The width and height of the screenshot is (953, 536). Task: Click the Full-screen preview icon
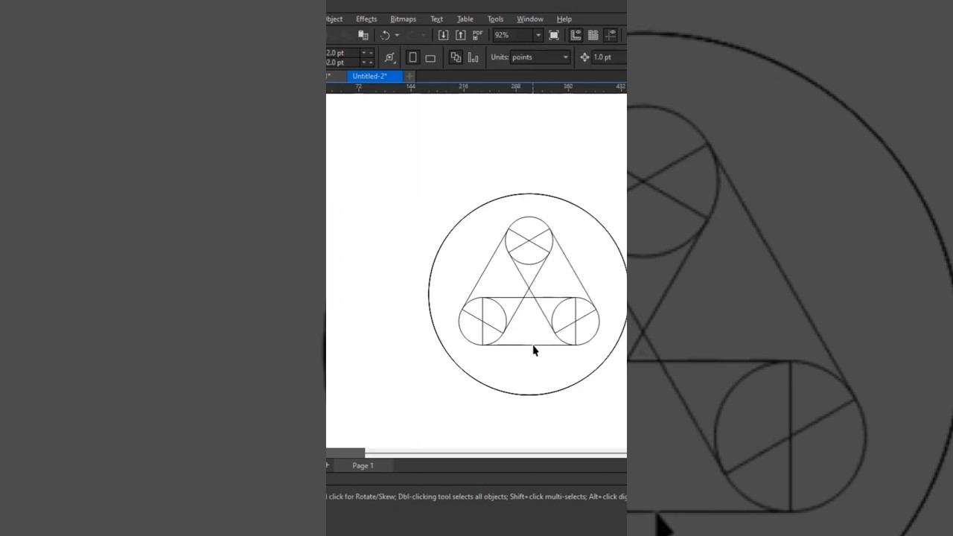point(554,35)
